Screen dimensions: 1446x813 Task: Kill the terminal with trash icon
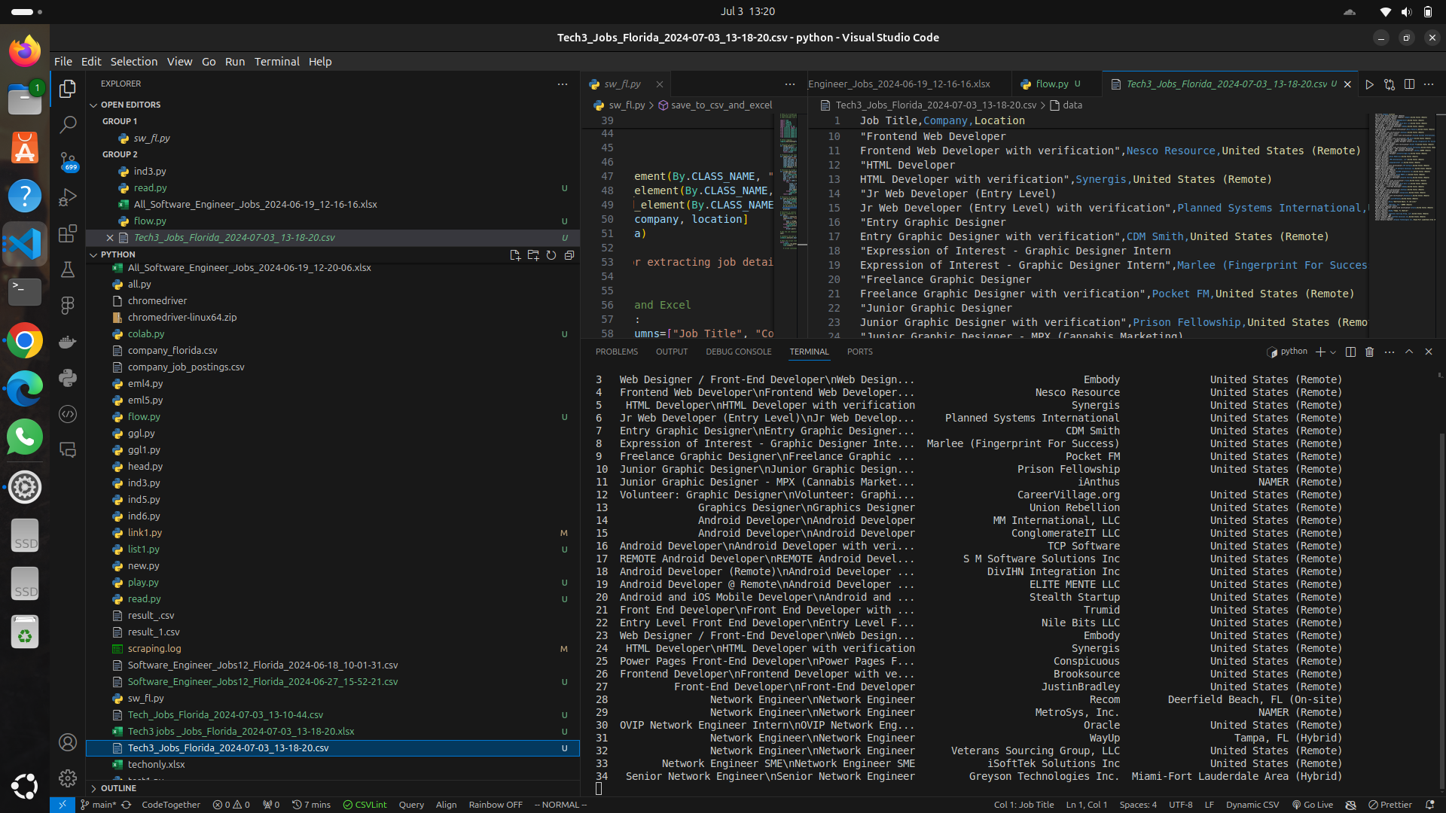pyautogui.click(x=1370, y=352)
